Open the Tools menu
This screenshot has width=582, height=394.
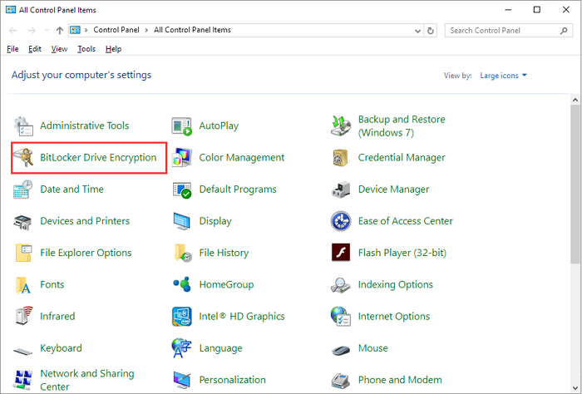[86, 49]
